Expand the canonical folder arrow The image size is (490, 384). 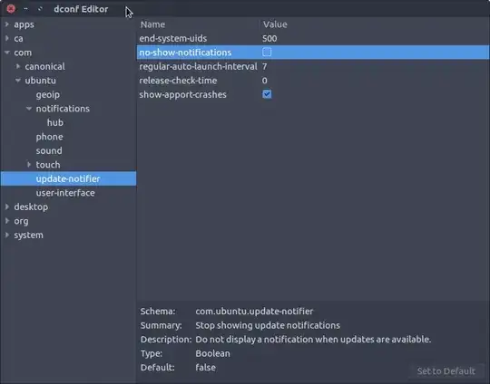(x=18, y=66)
